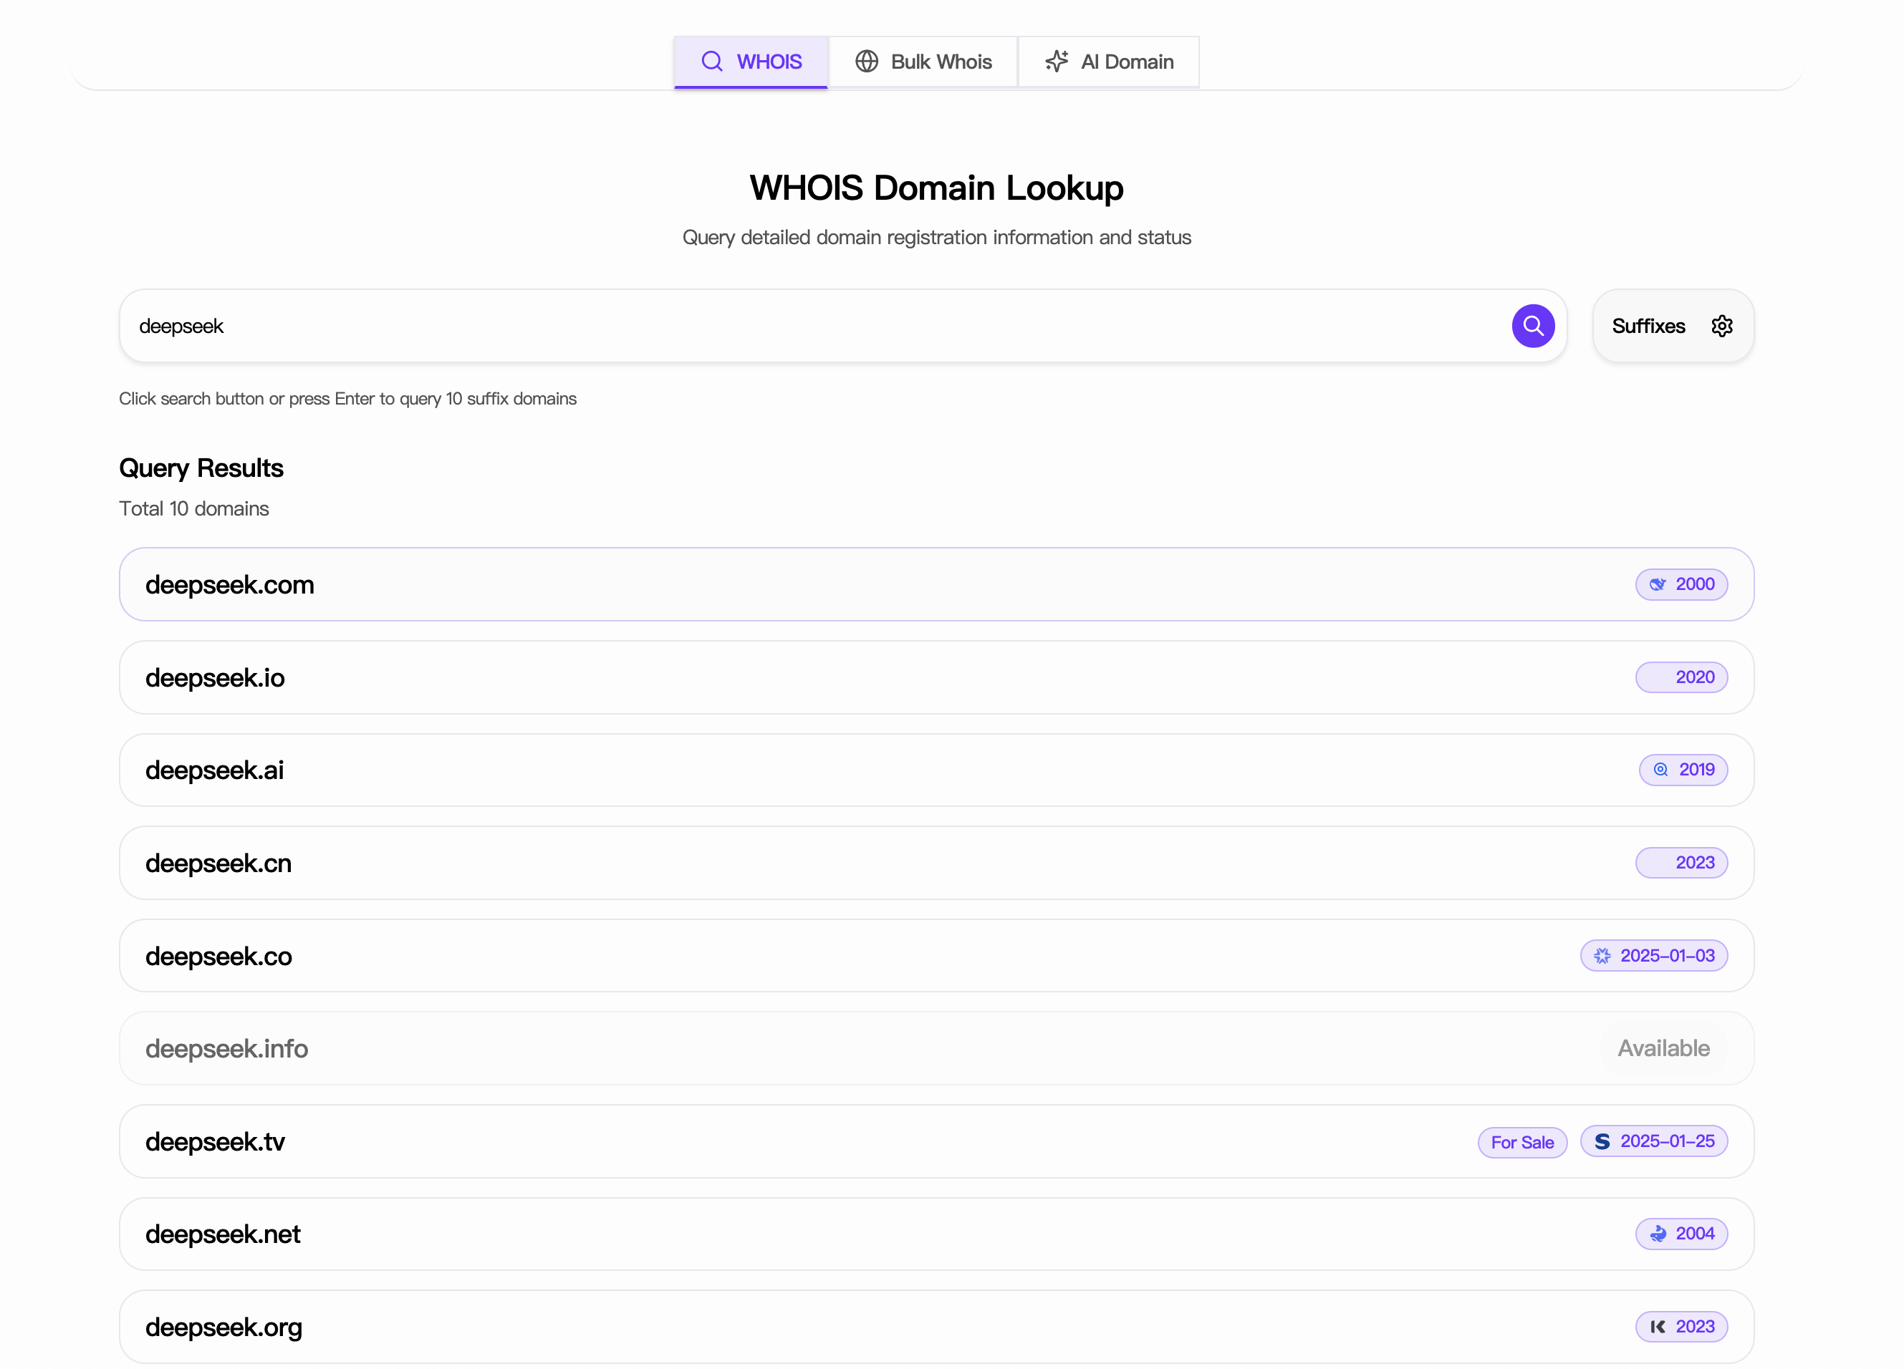Click the Available label for deepseek.info

pyautogui.click(x=1663, y=1048)
